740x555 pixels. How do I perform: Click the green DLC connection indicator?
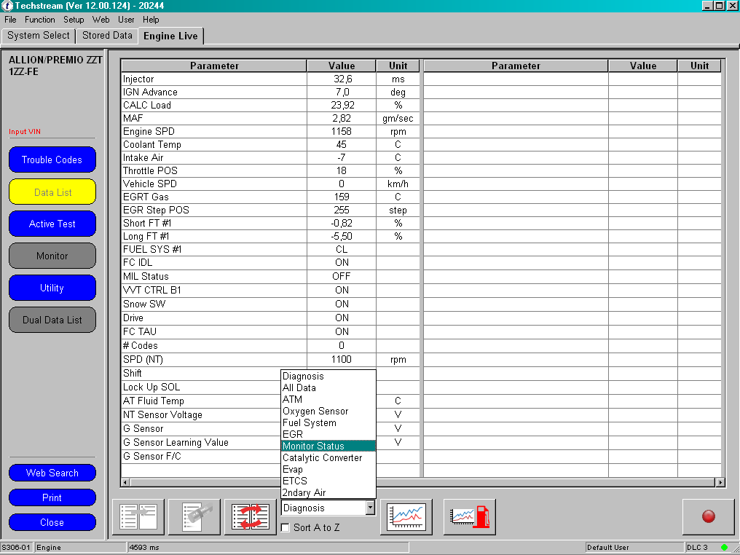click(x=724, y=547)
